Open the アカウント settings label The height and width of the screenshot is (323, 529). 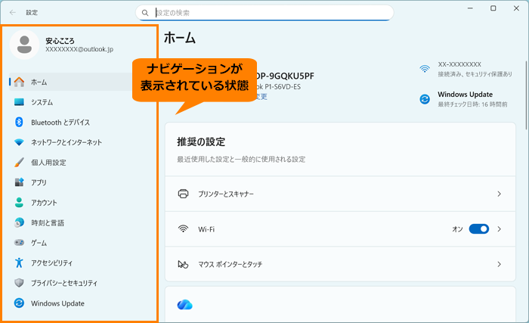44,203
